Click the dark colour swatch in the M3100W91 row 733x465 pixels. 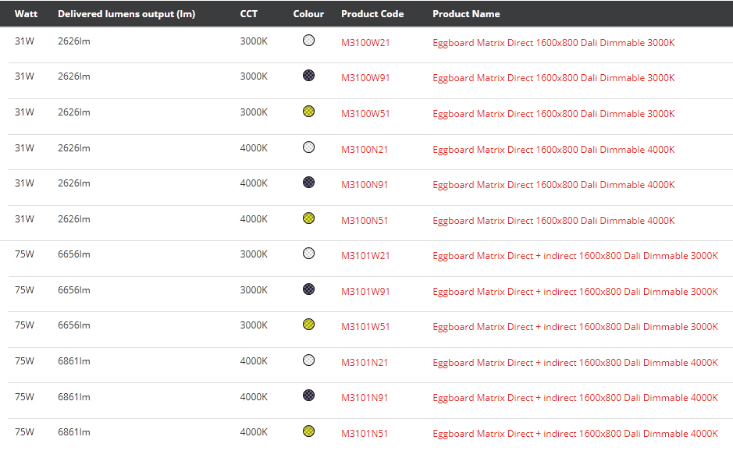pyautogui.click(x=308, y=76)
